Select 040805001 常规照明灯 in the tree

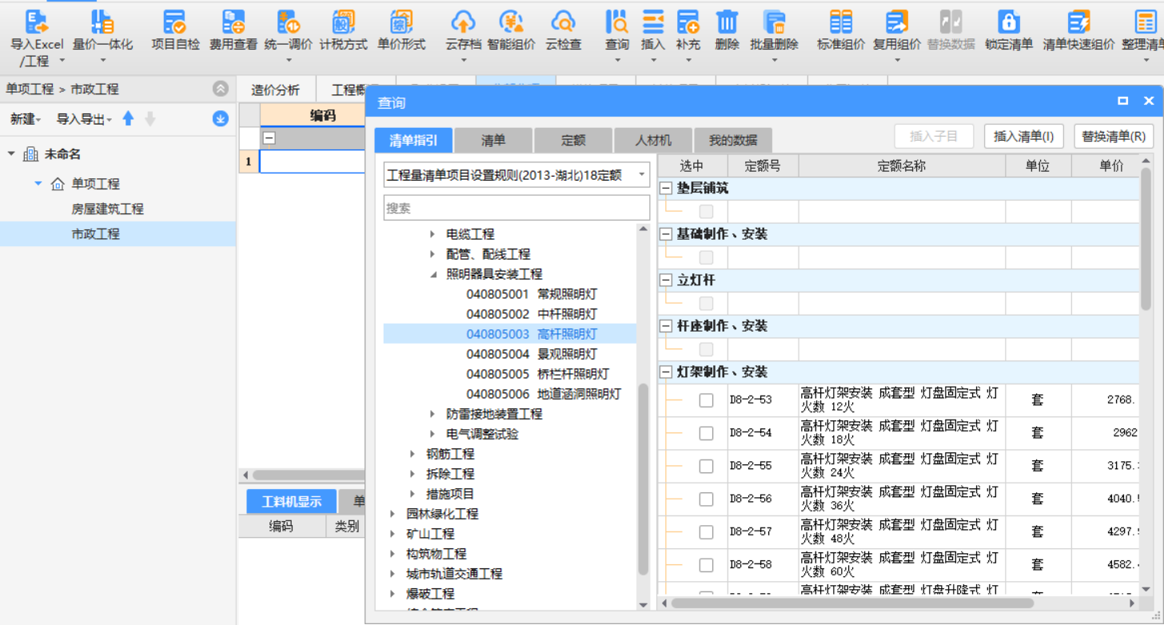[x=532, y=294]
